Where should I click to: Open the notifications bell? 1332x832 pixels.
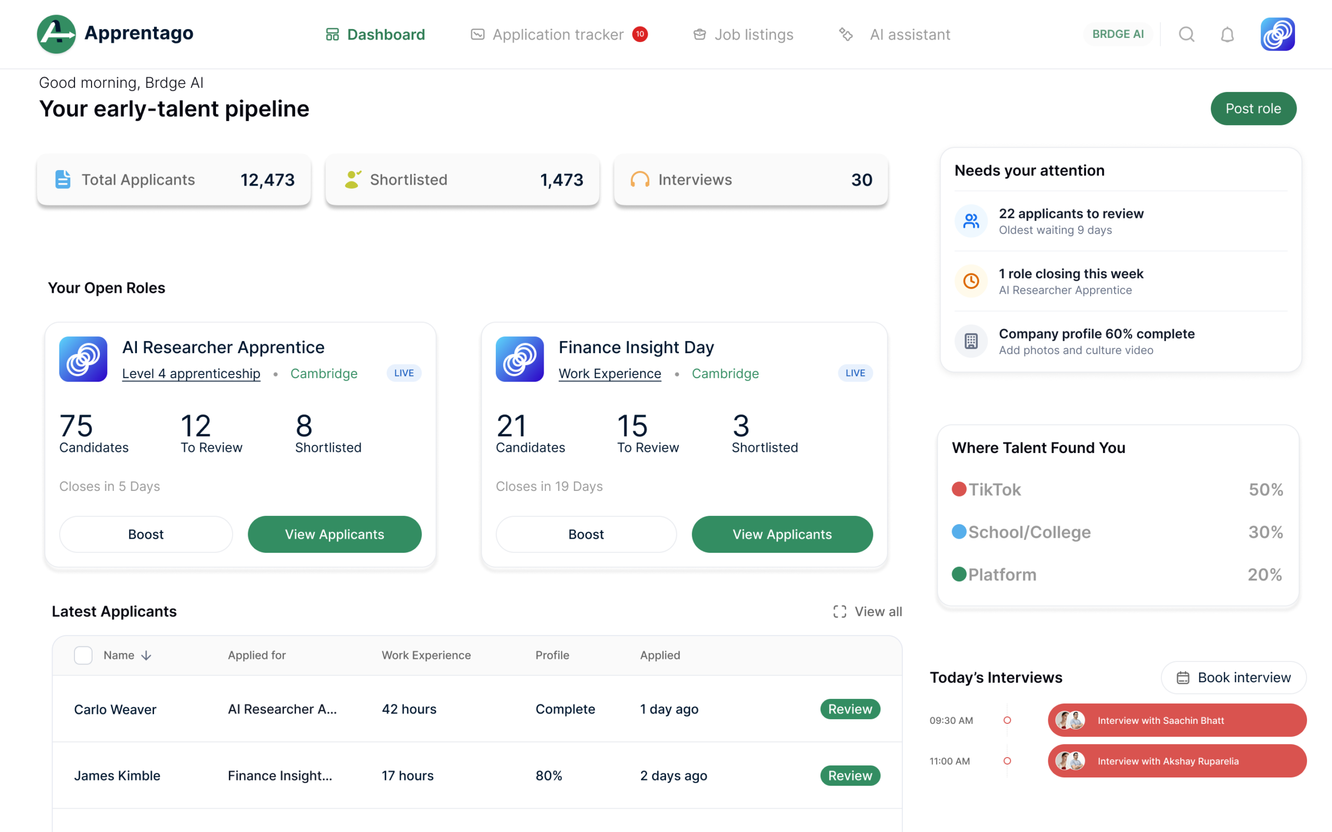(x=1227, y=35)
